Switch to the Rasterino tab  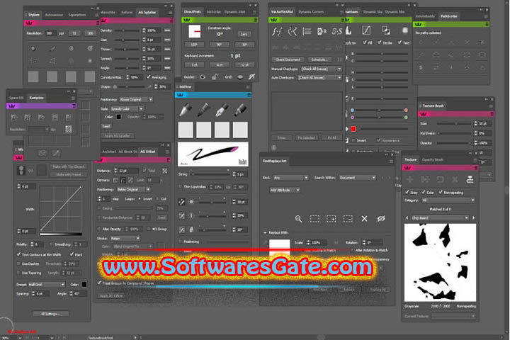[36, 98]
